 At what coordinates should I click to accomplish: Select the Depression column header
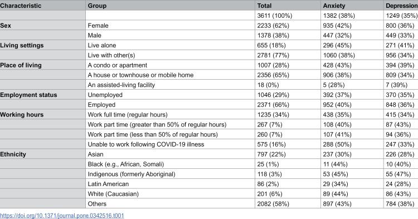click(x=401, y=6)
